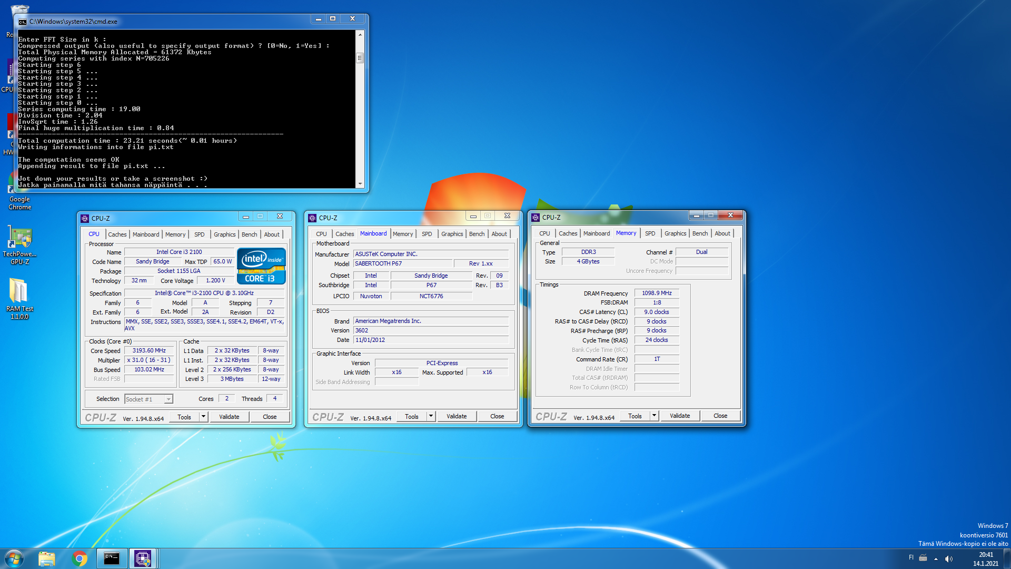This screenshot has width=1011, height=569.
Task: Select DRAM Frequency 1098.9 MHz value
Action: pyautogui.click(x=657, y=293)
